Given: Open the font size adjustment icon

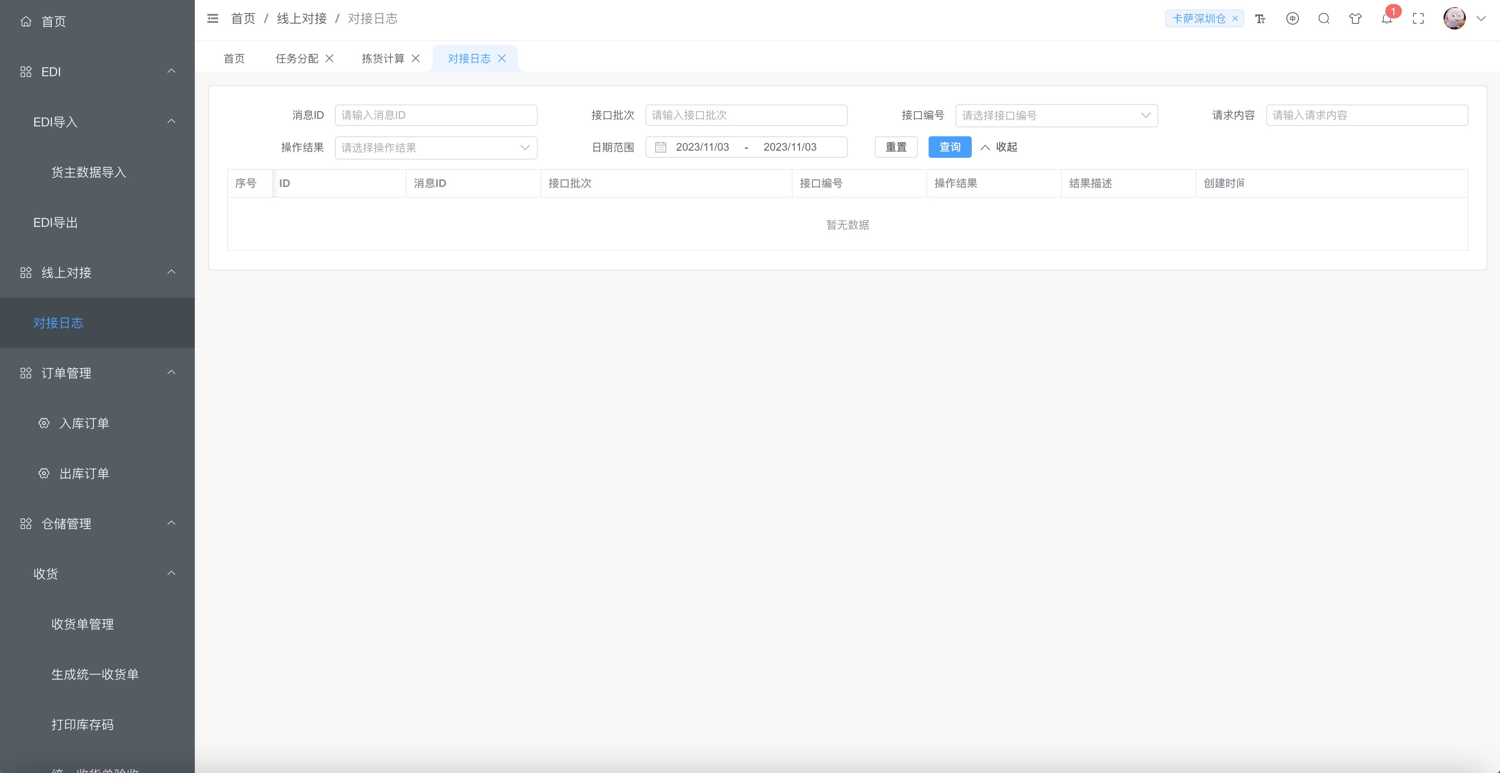Looking at the screenshot, I should 1260,19.
